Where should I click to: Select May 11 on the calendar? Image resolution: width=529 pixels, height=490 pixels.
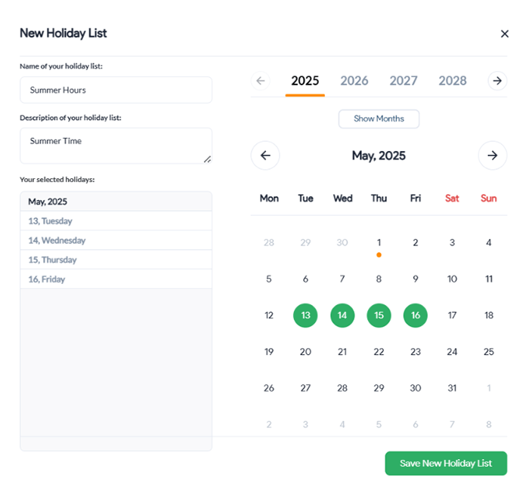488,279
